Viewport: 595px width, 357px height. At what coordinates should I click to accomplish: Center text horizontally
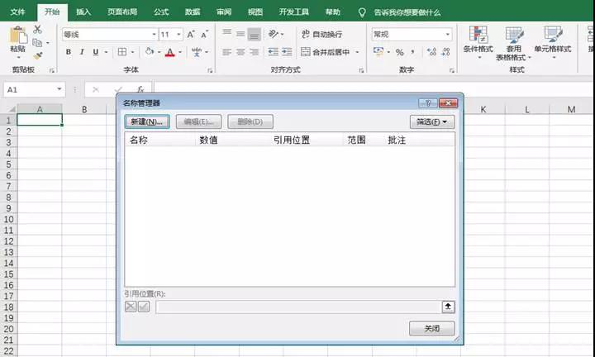(240, 51)
